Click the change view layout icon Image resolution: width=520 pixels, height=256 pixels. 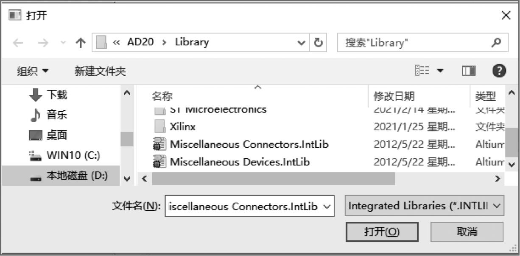pos(422,71)
